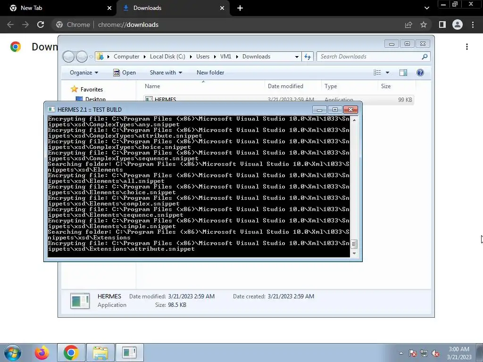This screenshot has height=362, width=483.
Task: Click VM1 in Explorer address path
Action: point(225,57)
